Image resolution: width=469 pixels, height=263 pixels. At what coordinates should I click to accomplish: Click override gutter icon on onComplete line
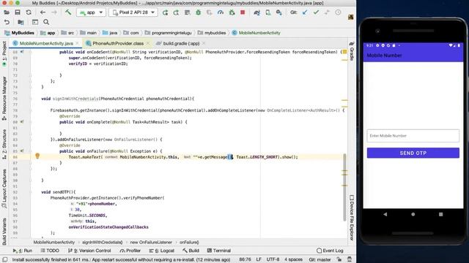22,122
